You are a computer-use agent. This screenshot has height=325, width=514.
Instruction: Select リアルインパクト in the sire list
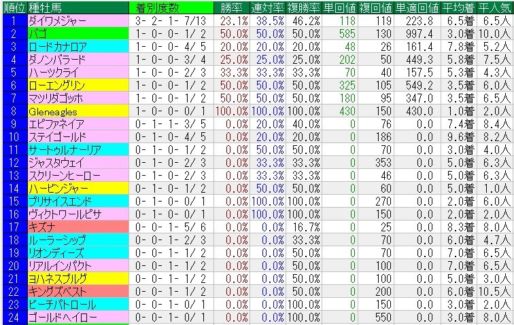click(78, 266)
